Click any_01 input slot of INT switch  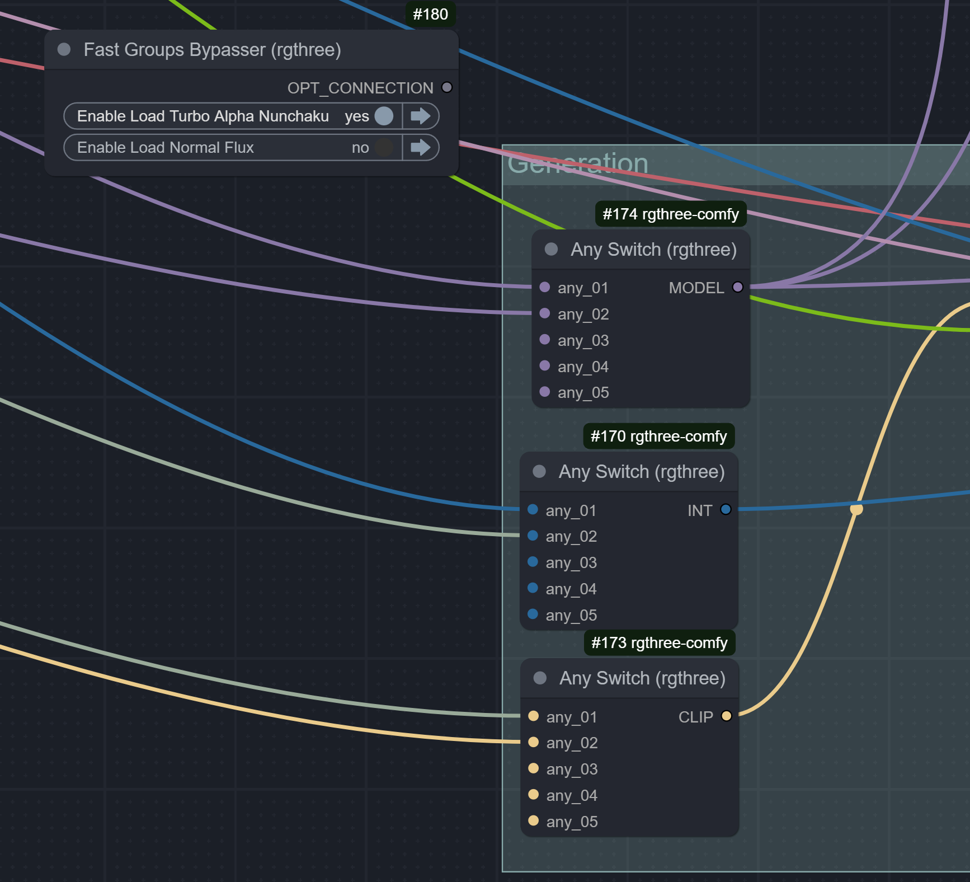pyautogui.click(x=533, y=509)
